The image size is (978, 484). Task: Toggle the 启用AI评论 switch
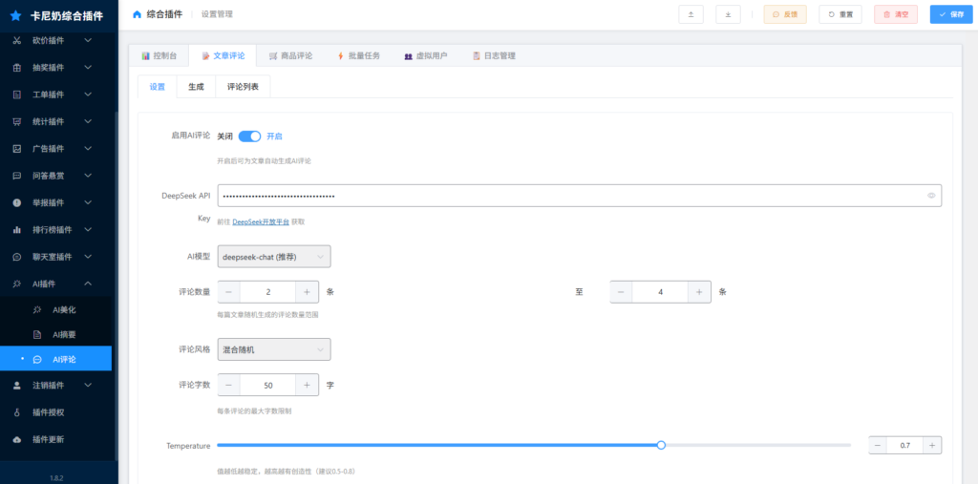(249, 137)
